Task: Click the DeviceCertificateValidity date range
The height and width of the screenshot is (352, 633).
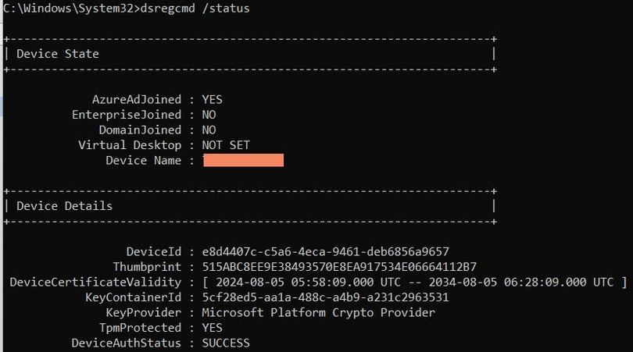Action: (x=414, y=282)
